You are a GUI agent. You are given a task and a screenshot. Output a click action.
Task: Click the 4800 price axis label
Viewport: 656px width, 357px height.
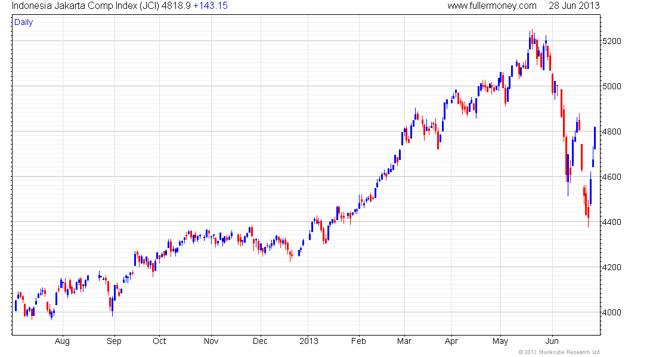pos(612,131)
